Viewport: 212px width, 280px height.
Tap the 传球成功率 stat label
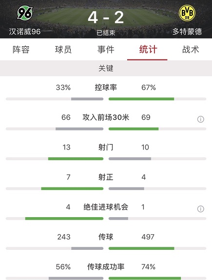click(x=106, y=267)
